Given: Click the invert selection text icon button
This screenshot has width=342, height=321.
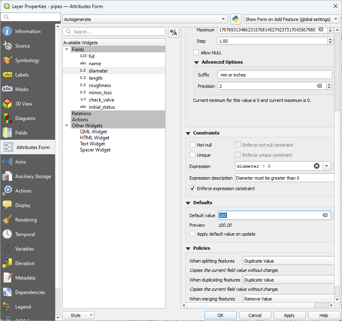Looking at the screenshot, I should click(174, 33).
